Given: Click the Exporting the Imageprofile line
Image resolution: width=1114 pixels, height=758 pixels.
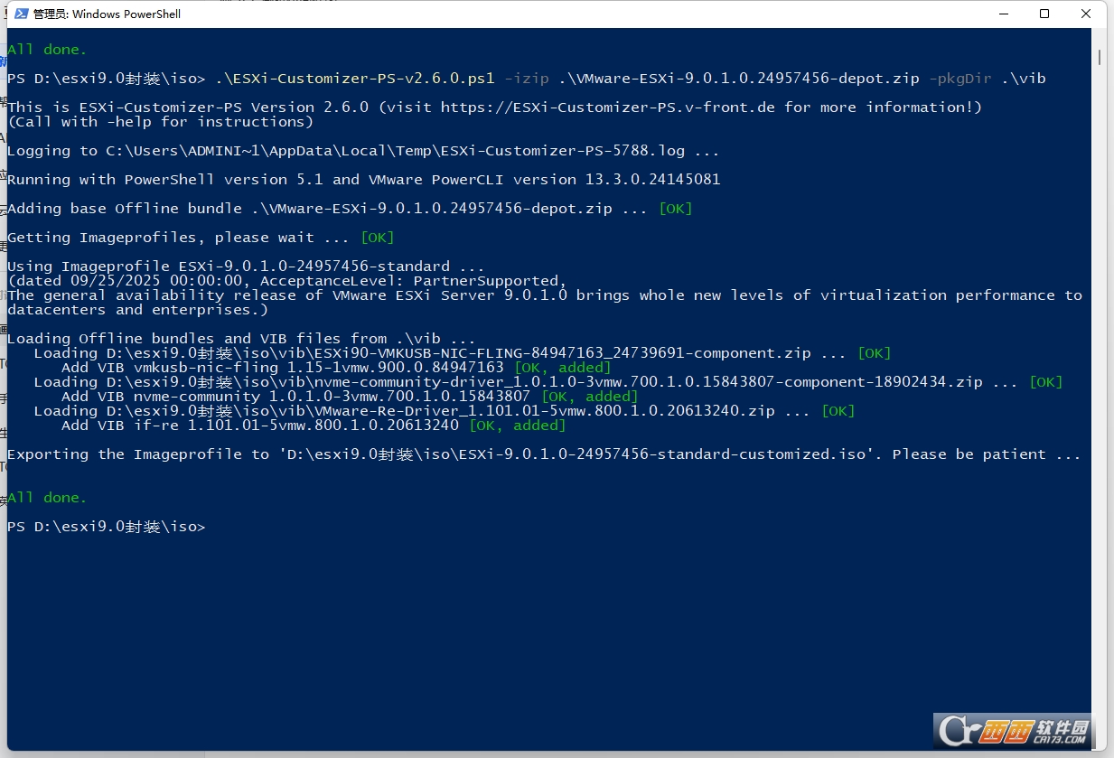Looking at the screenshot, I should pyautogui.click(x=361, y=454).
